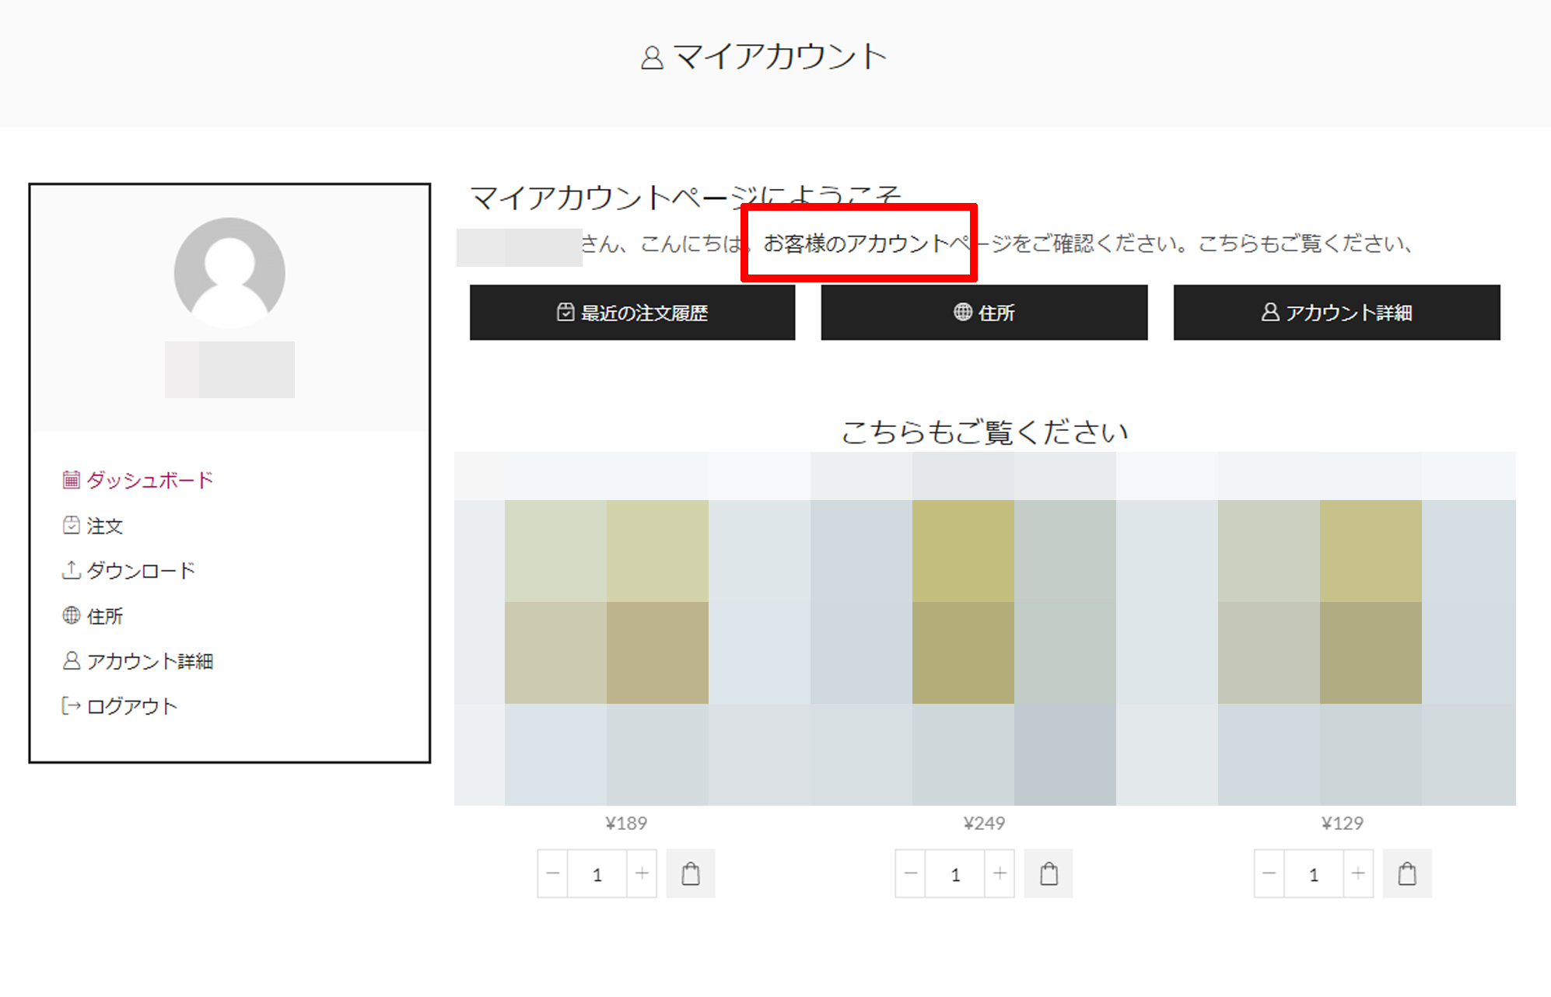Click the profile avatar image
The width and height of the screenshot is (1551, 997).
(229, 272)
